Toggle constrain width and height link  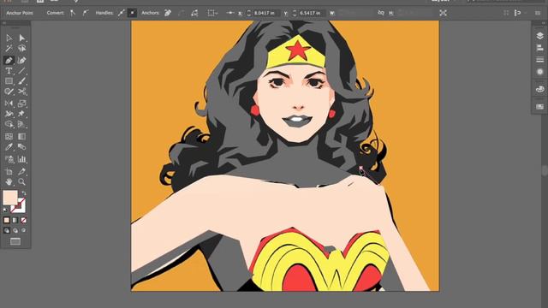pyautogui.click(x=381, y=13)
